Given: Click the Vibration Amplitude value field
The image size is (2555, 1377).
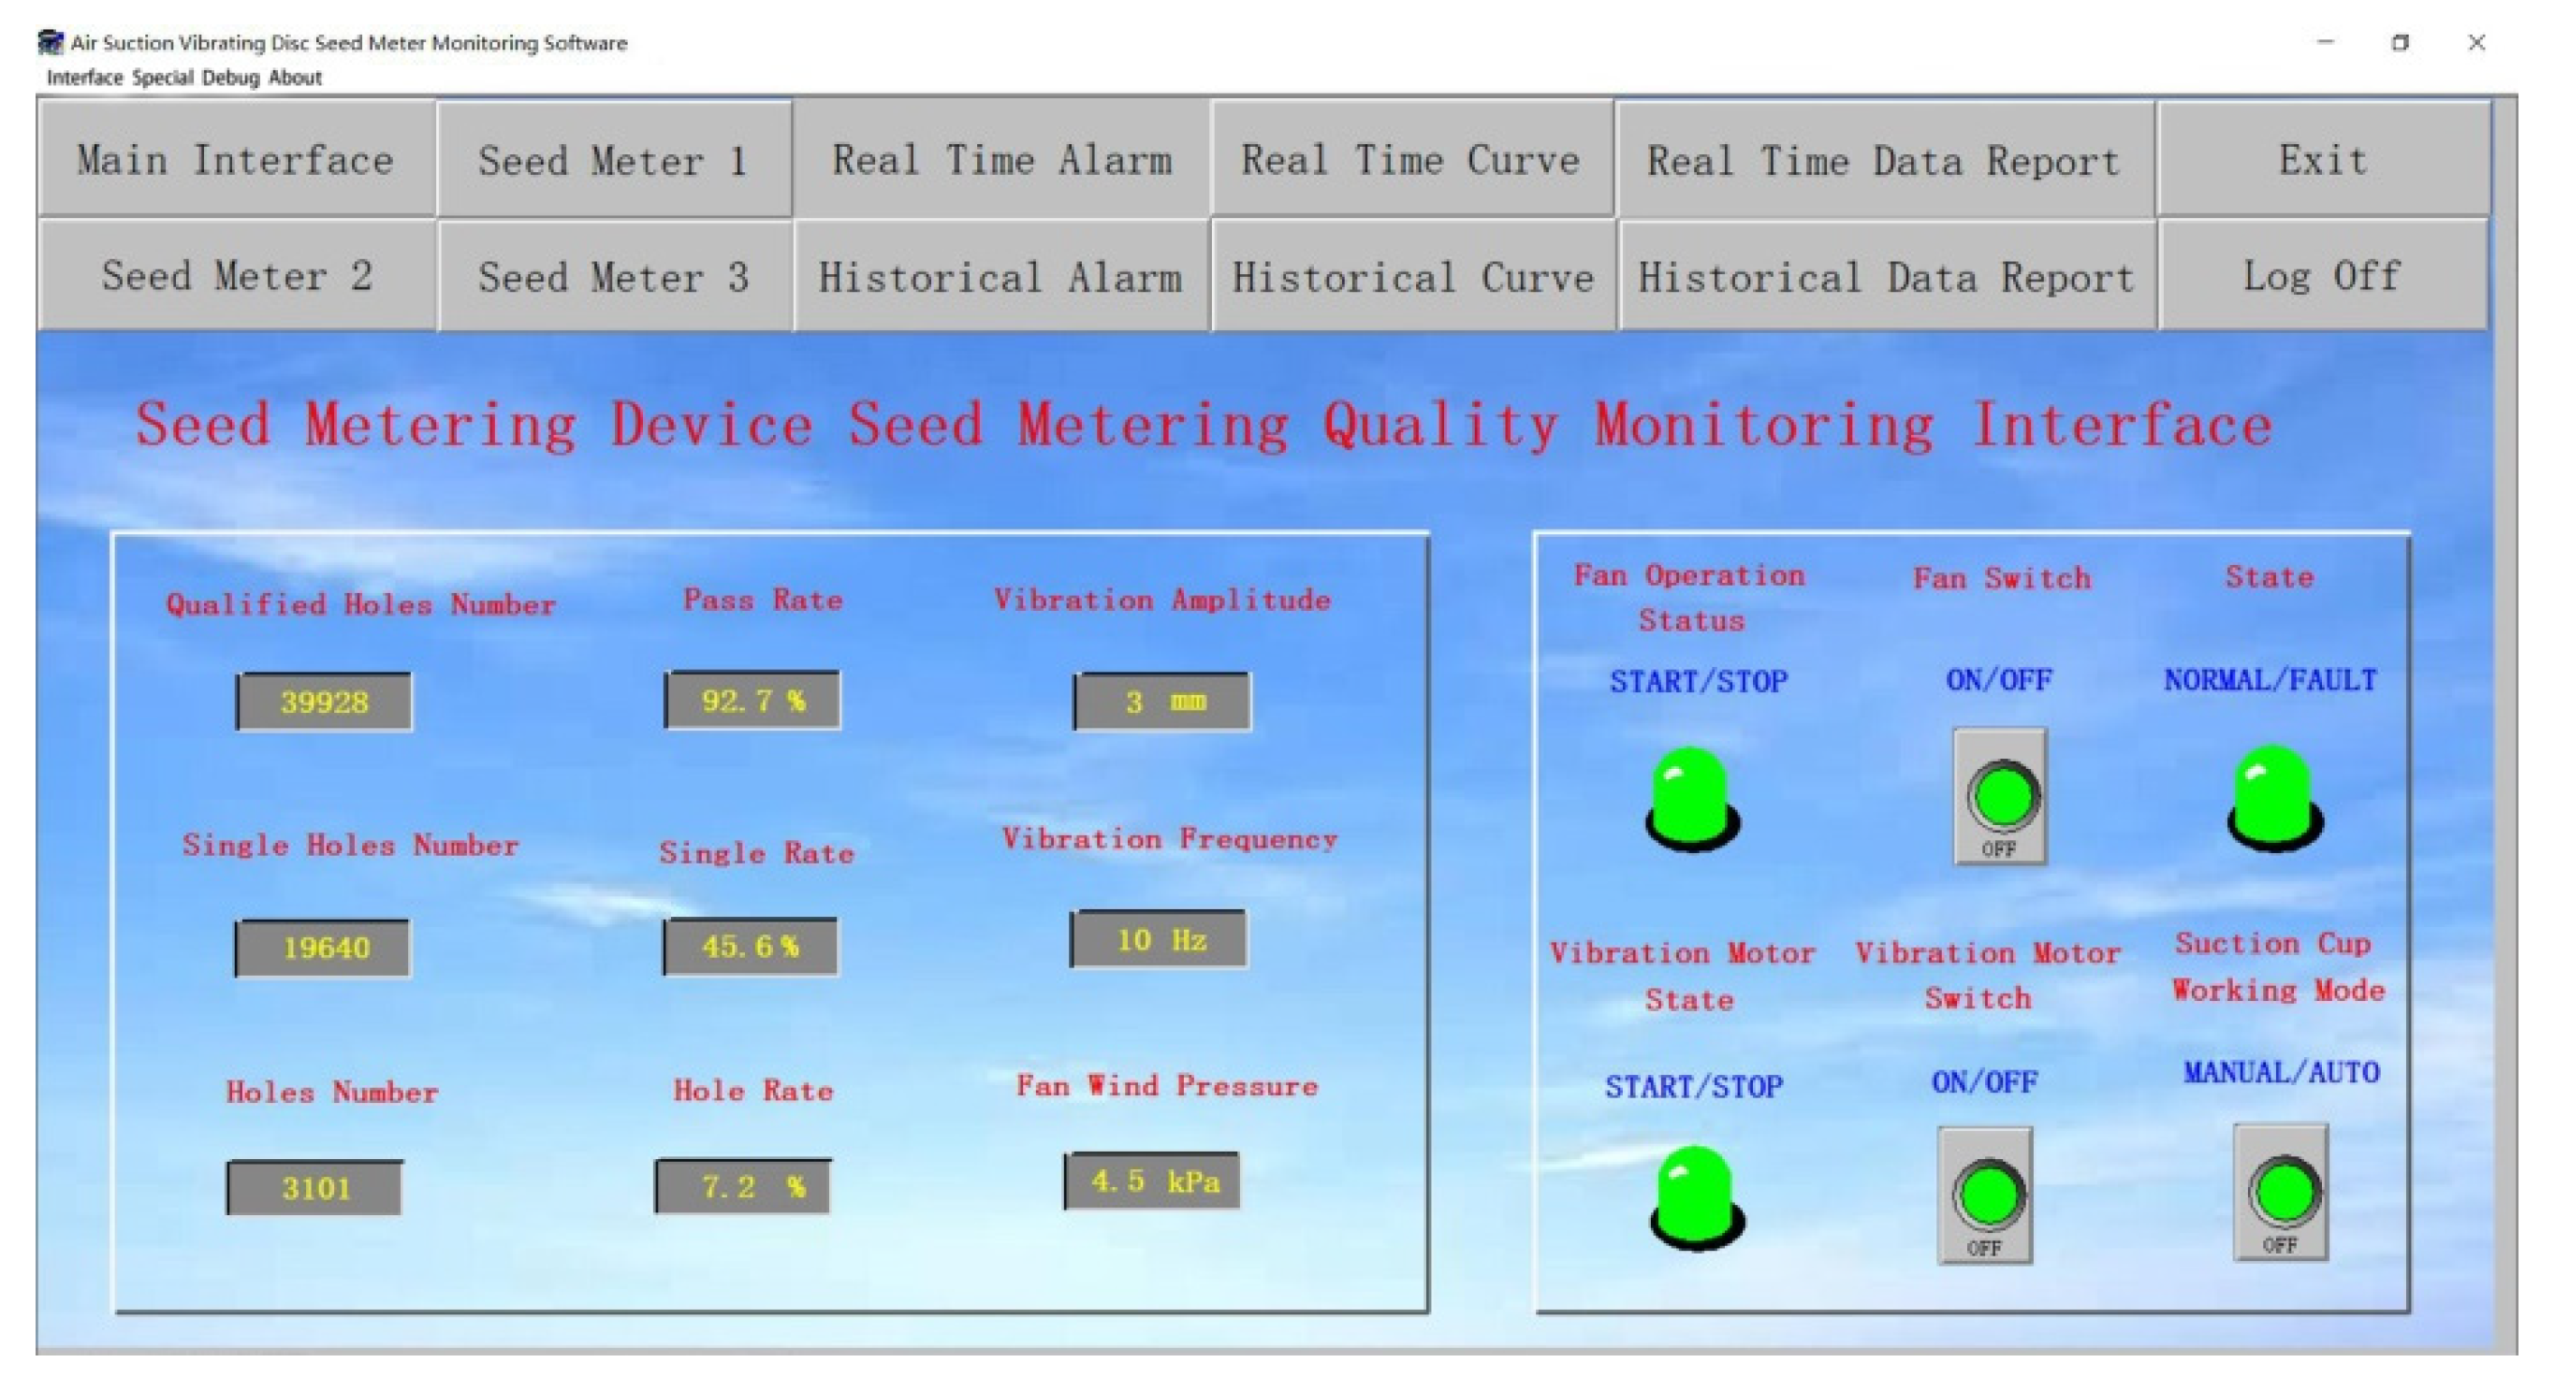Looking at the screenshot, I should tap(1162, 702).
